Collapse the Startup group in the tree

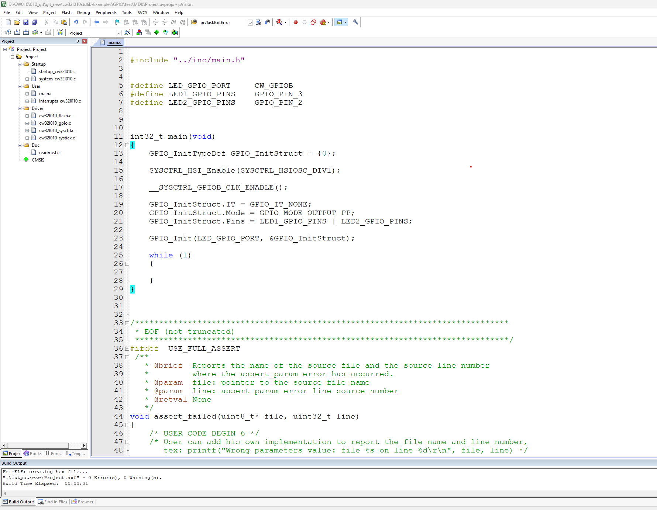point(20,64)
